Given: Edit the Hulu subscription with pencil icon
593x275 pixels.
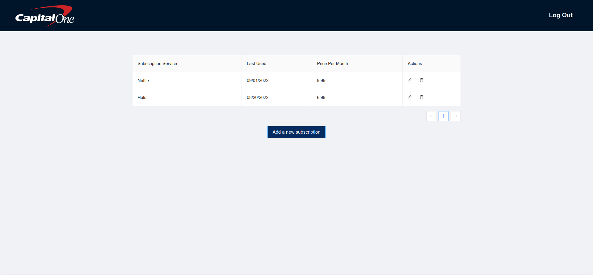Looking at the screenshot, I should click(x=410, y=97).
